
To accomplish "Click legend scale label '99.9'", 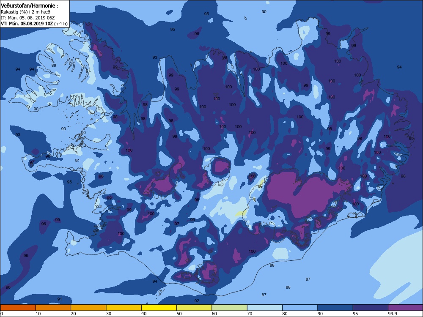I will point(392,314).
